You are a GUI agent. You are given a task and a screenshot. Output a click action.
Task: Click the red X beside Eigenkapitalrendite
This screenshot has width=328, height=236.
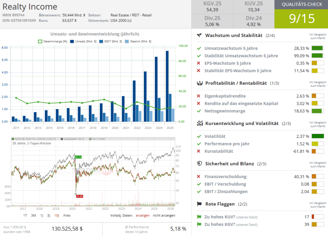199,96
